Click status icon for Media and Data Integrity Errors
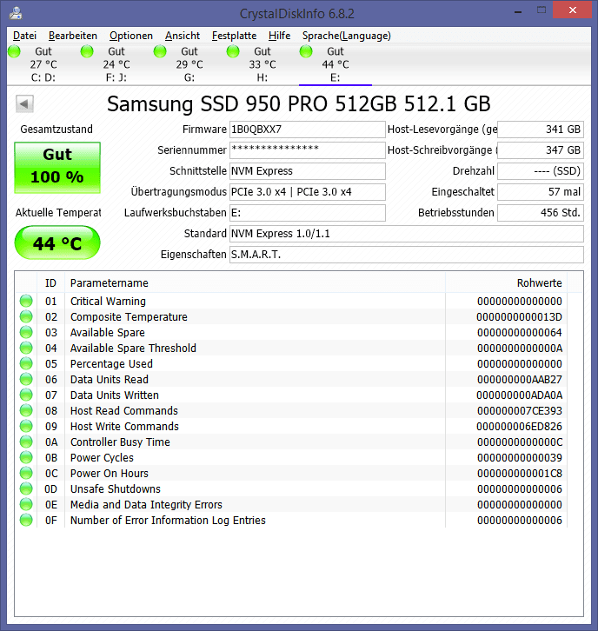Screen dimensions: 598x631 tap(26, 504)
